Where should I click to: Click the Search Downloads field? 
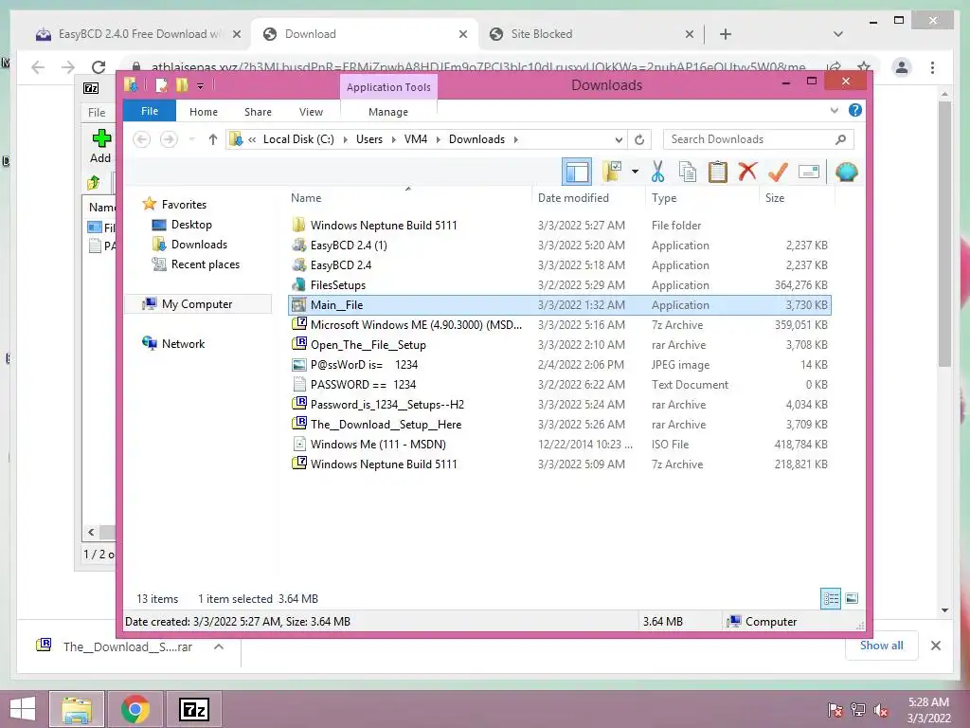pos(759,139)
